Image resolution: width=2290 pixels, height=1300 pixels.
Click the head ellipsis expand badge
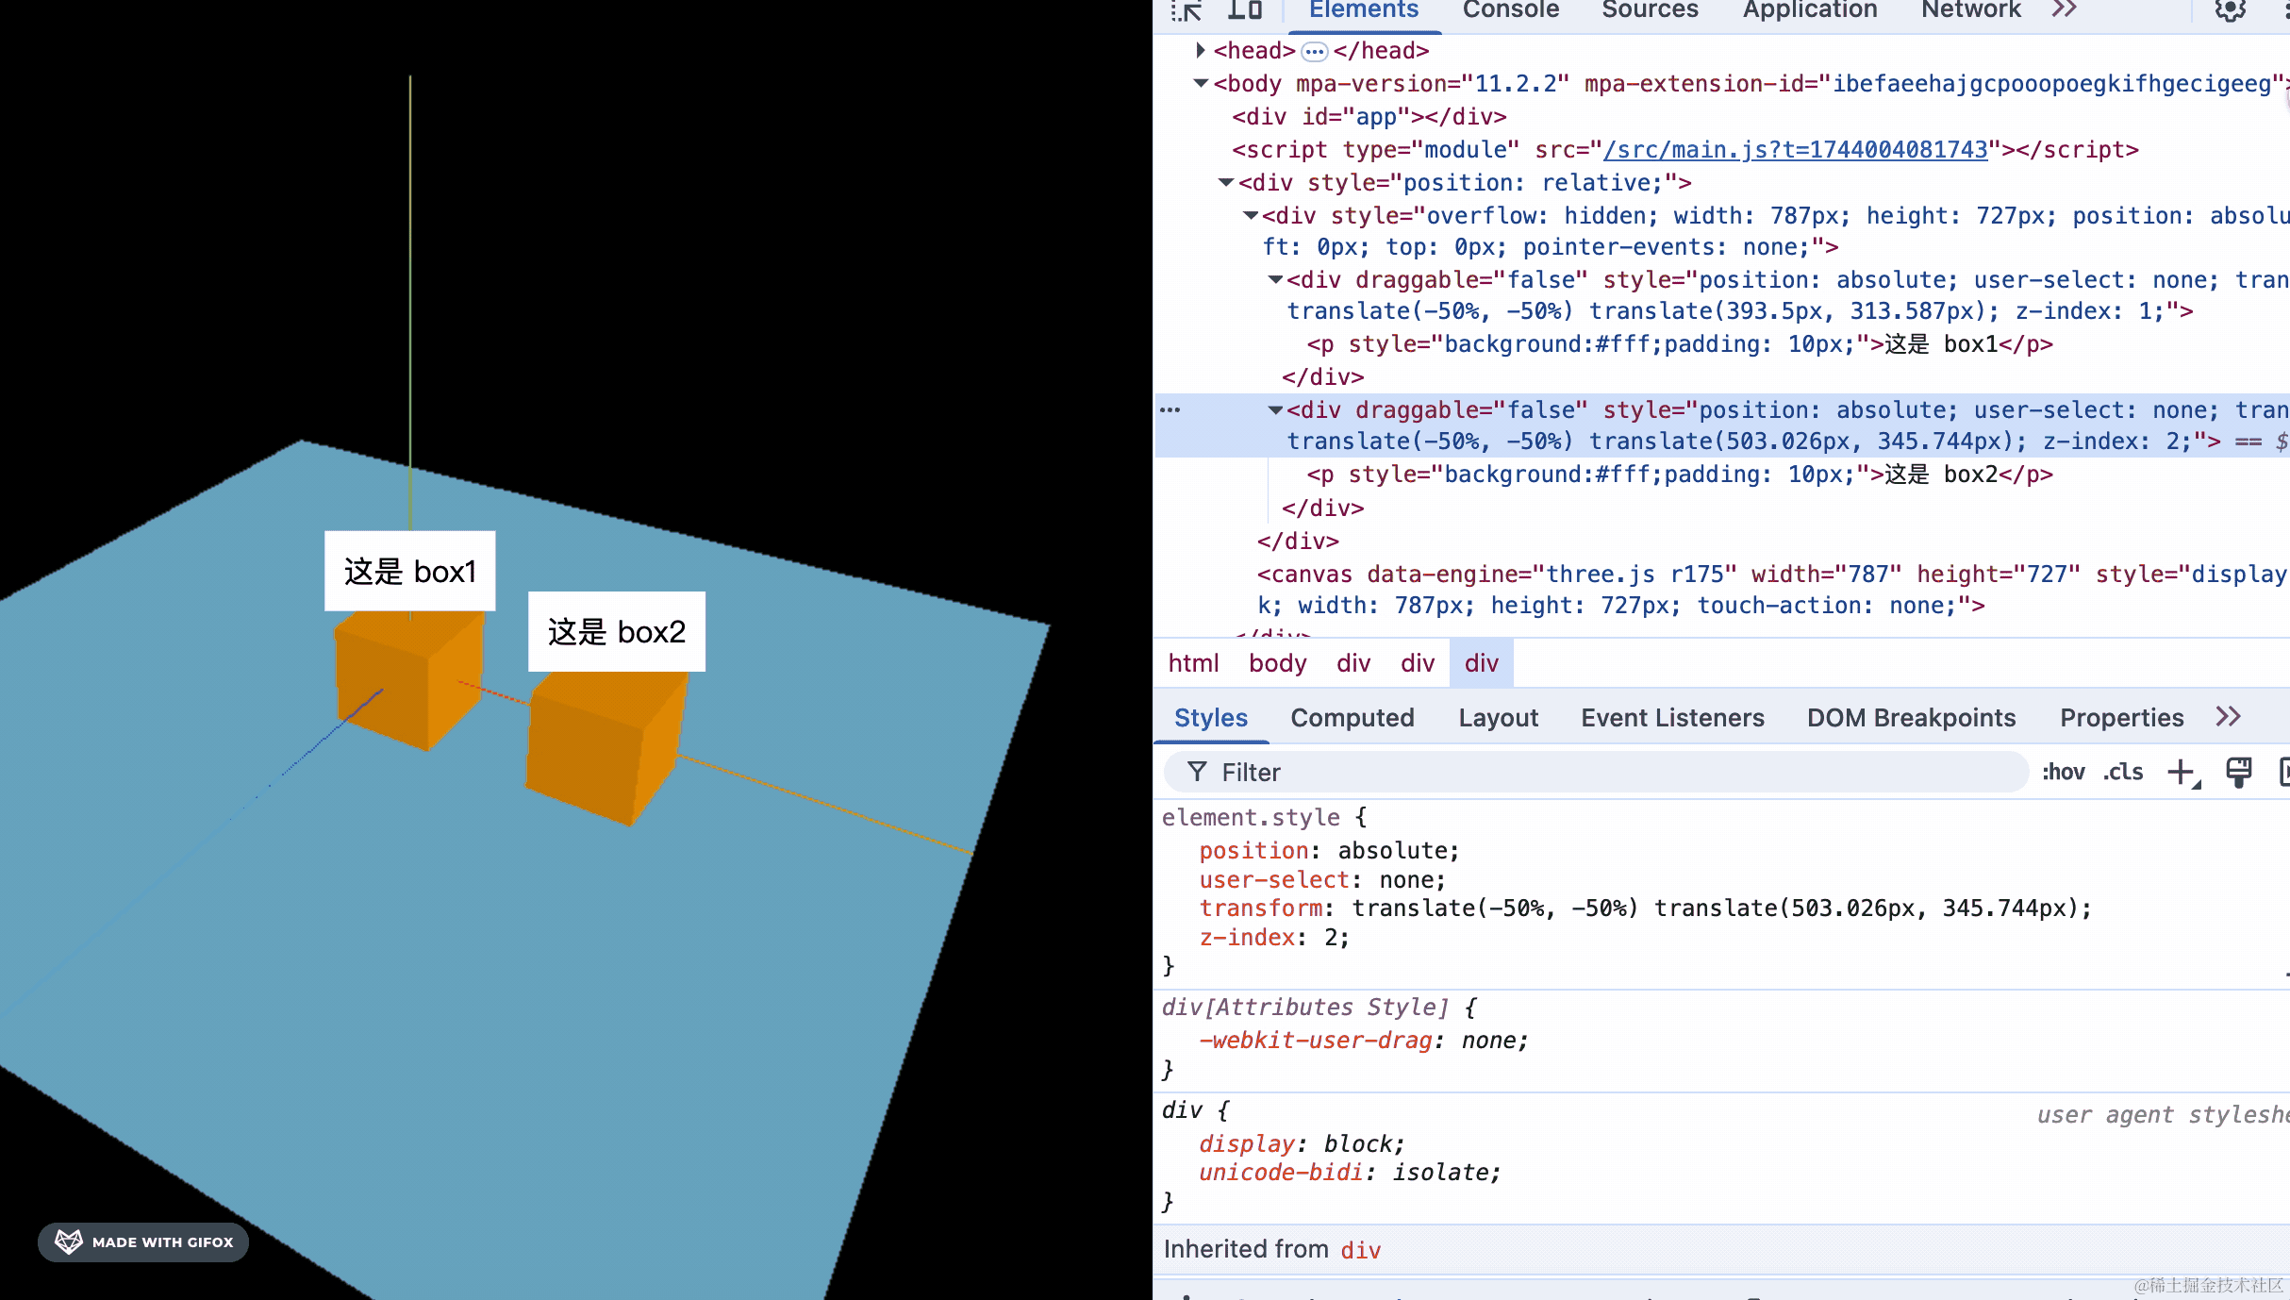tap(1314, 52)
